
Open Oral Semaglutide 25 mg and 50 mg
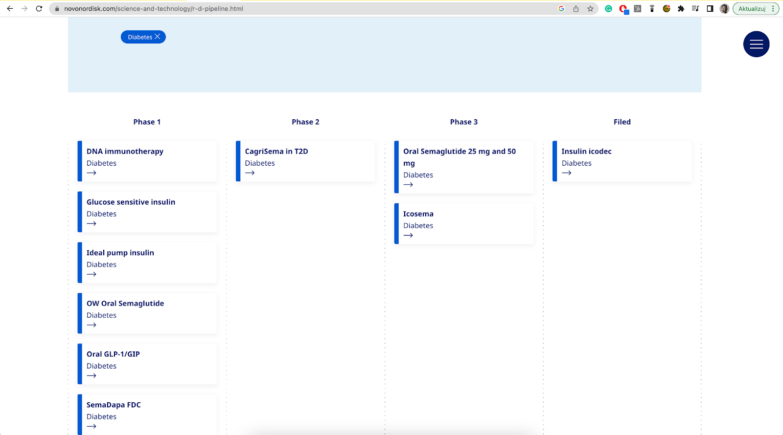[459, 152]
